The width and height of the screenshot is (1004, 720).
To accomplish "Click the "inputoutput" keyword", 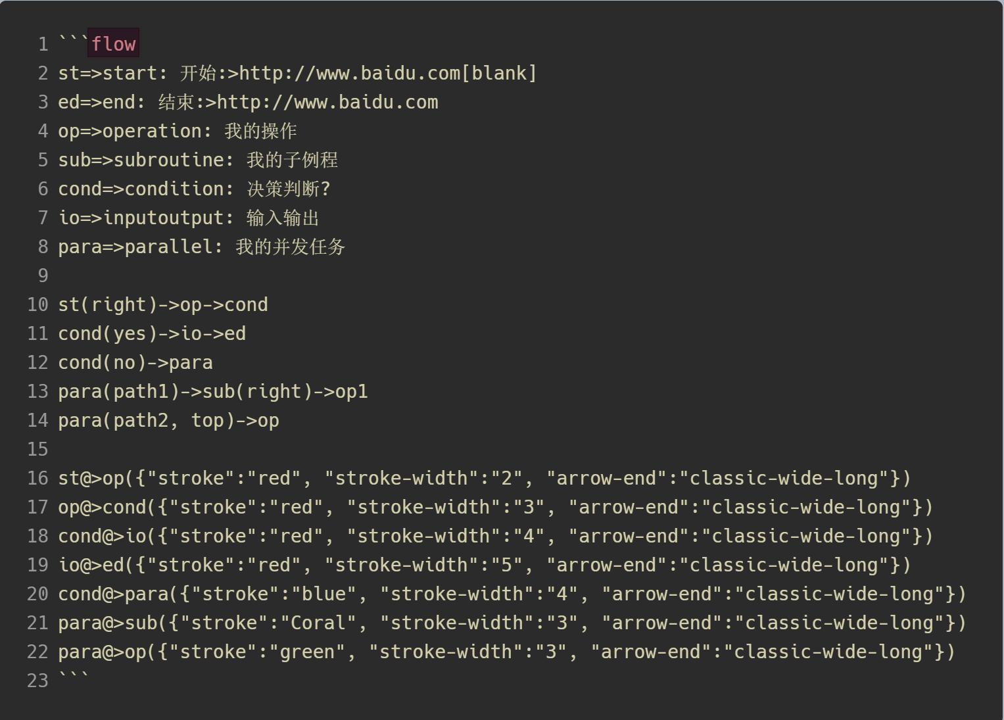I will tap(163, 218).
